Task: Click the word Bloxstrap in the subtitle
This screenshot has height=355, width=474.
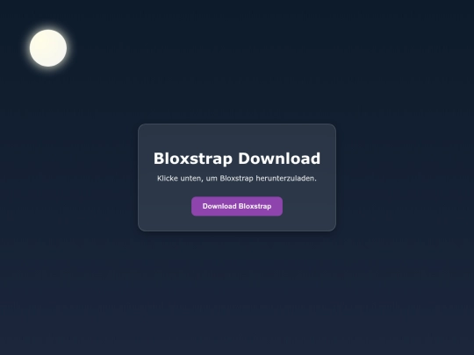Action: (x=236, y=178)
